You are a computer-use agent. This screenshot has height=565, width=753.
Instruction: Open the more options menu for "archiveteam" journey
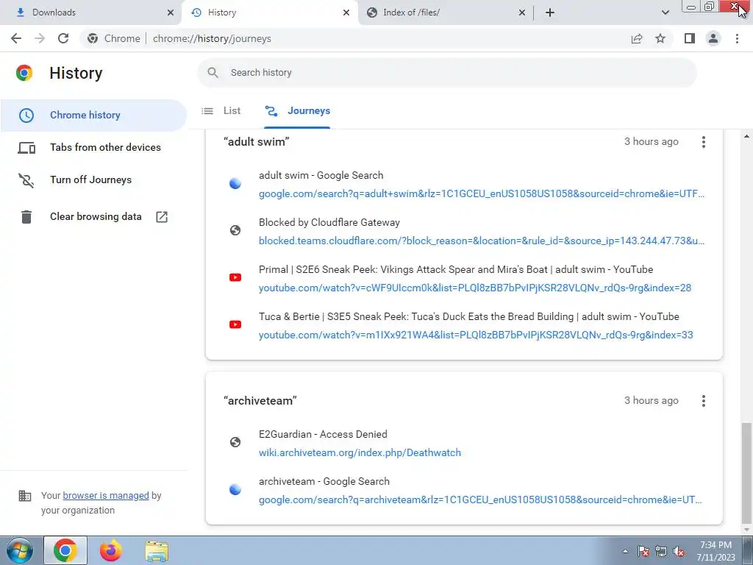[704, 401]
